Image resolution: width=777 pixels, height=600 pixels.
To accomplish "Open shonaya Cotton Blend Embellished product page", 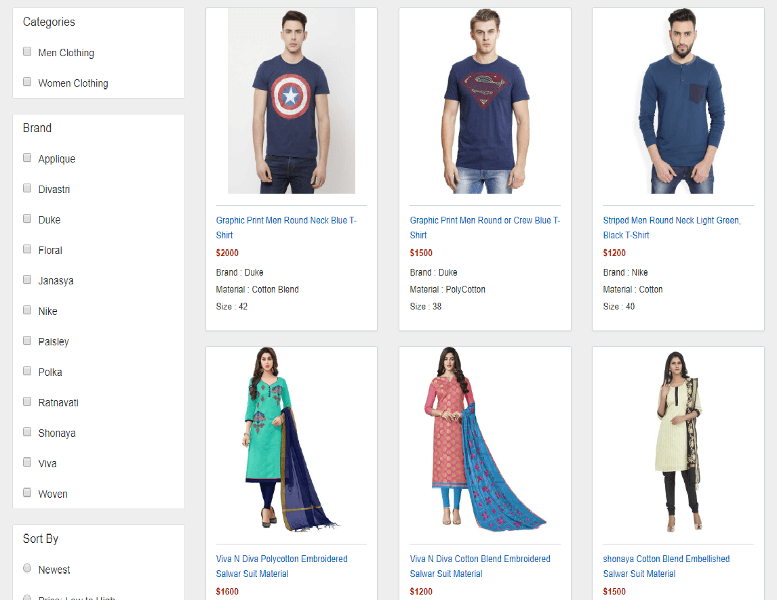I will pos(665,566).
